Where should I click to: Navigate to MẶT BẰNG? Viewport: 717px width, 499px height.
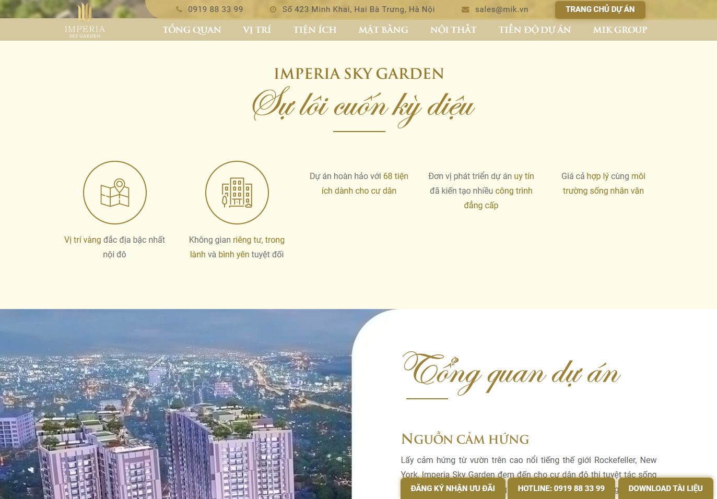[x=383, y=30]
